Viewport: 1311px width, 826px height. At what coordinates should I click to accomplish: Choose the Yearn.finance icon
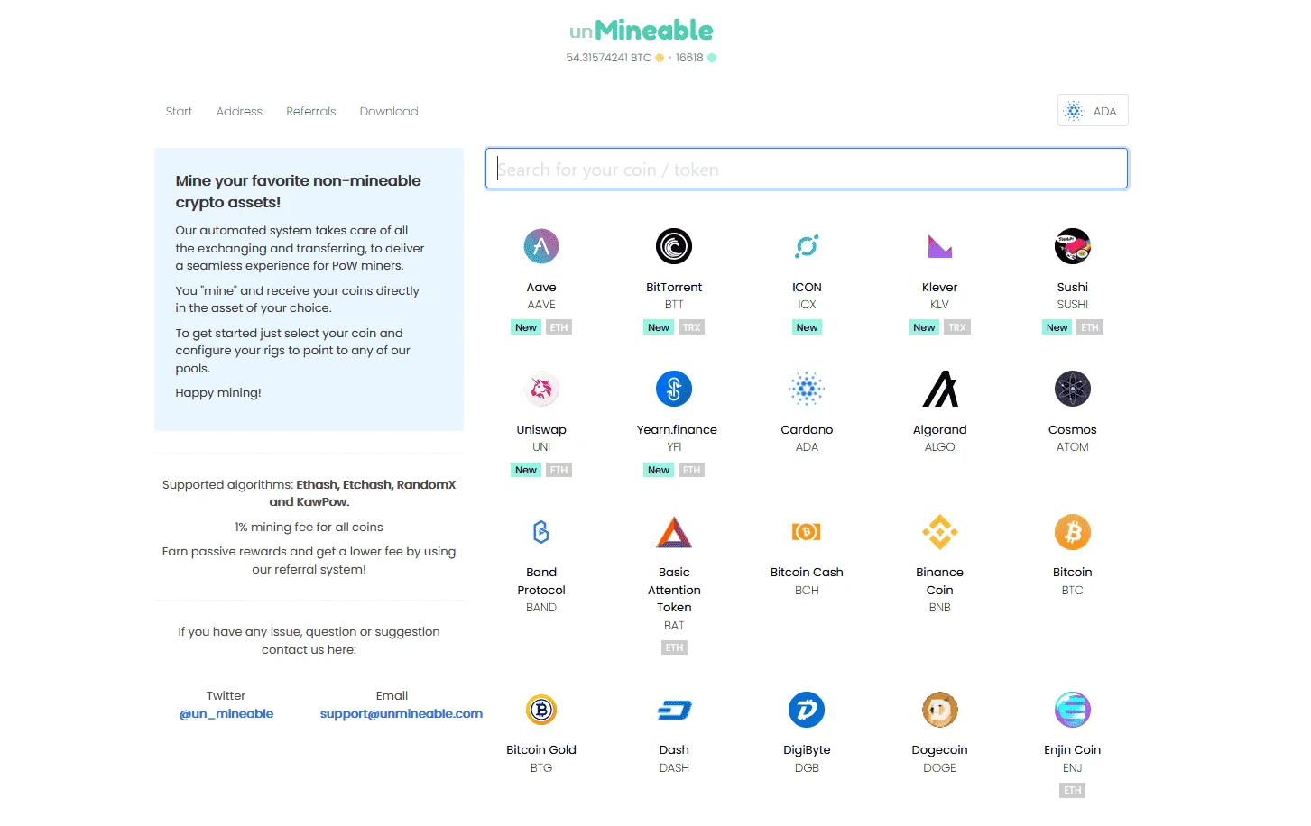coord(674,389)
